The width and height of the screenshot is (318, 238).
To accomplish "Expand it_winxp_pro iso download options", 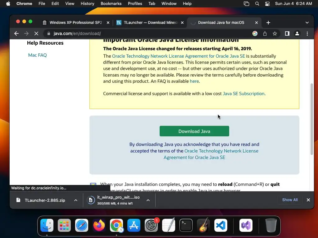I will pos(148,201).
